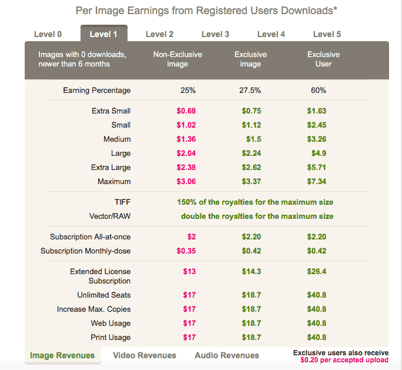
Task: Select the Level 1 tab
Action: click(x=103, y=34)
